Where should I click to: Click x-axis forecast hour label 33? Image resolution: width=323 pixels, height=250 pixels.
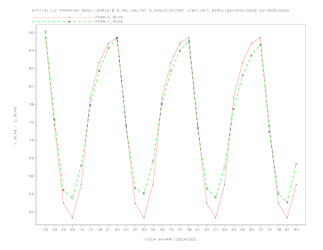tap(144, 230)
